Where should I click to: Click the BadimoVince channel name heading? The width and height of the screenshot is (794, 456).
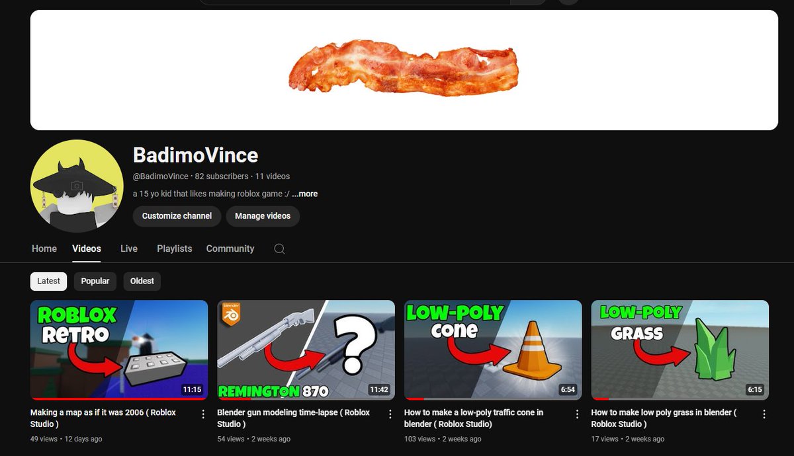pyautogui.click(x=196, y=155)
